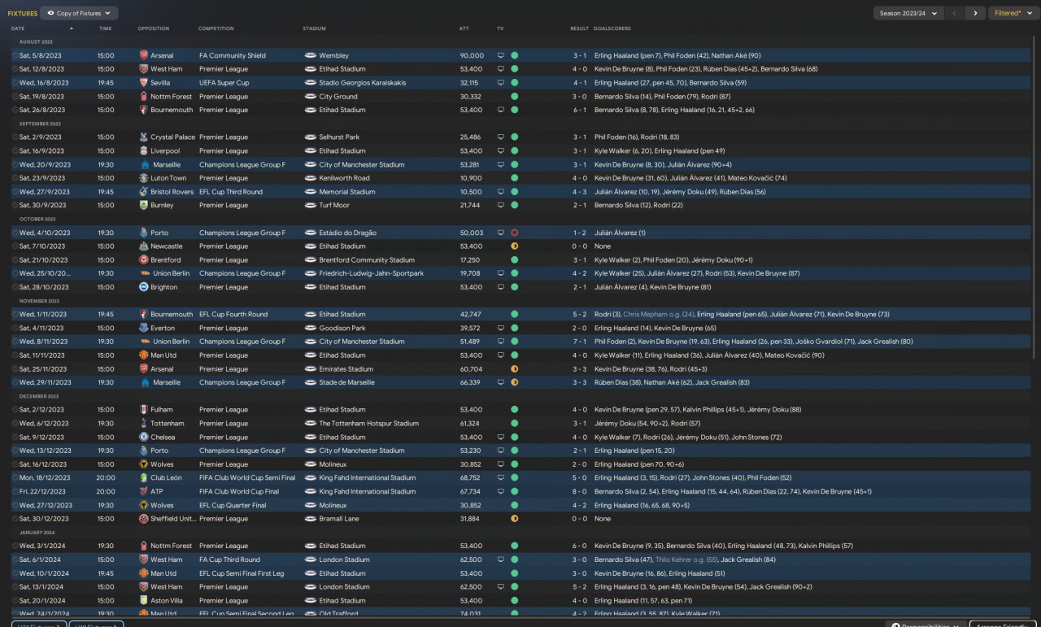Click the red loss indicator for Porto 4/10/2023

coord(514,233)
